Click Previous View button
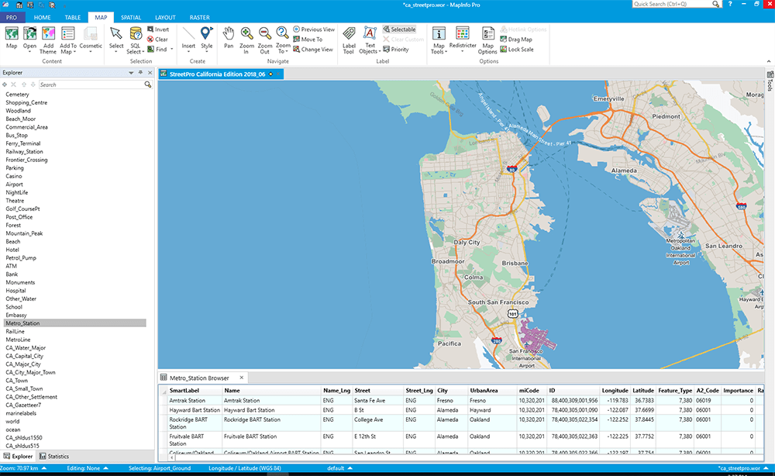The image size is (775, 476). click(318, 29)
